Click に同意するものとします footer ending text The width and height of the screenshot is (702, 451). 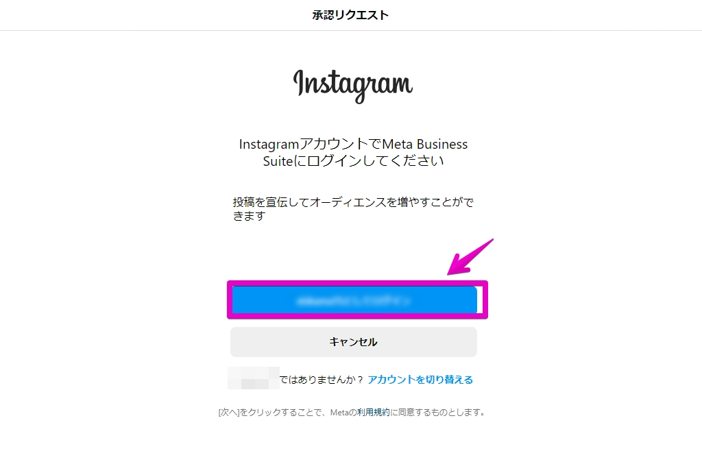point(439,412)
